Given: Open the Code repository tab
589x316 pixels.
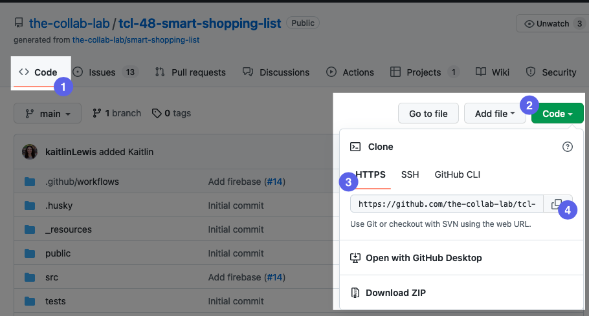Looking at the screenshot, I should pyautogui.click(x=38, y=72).
